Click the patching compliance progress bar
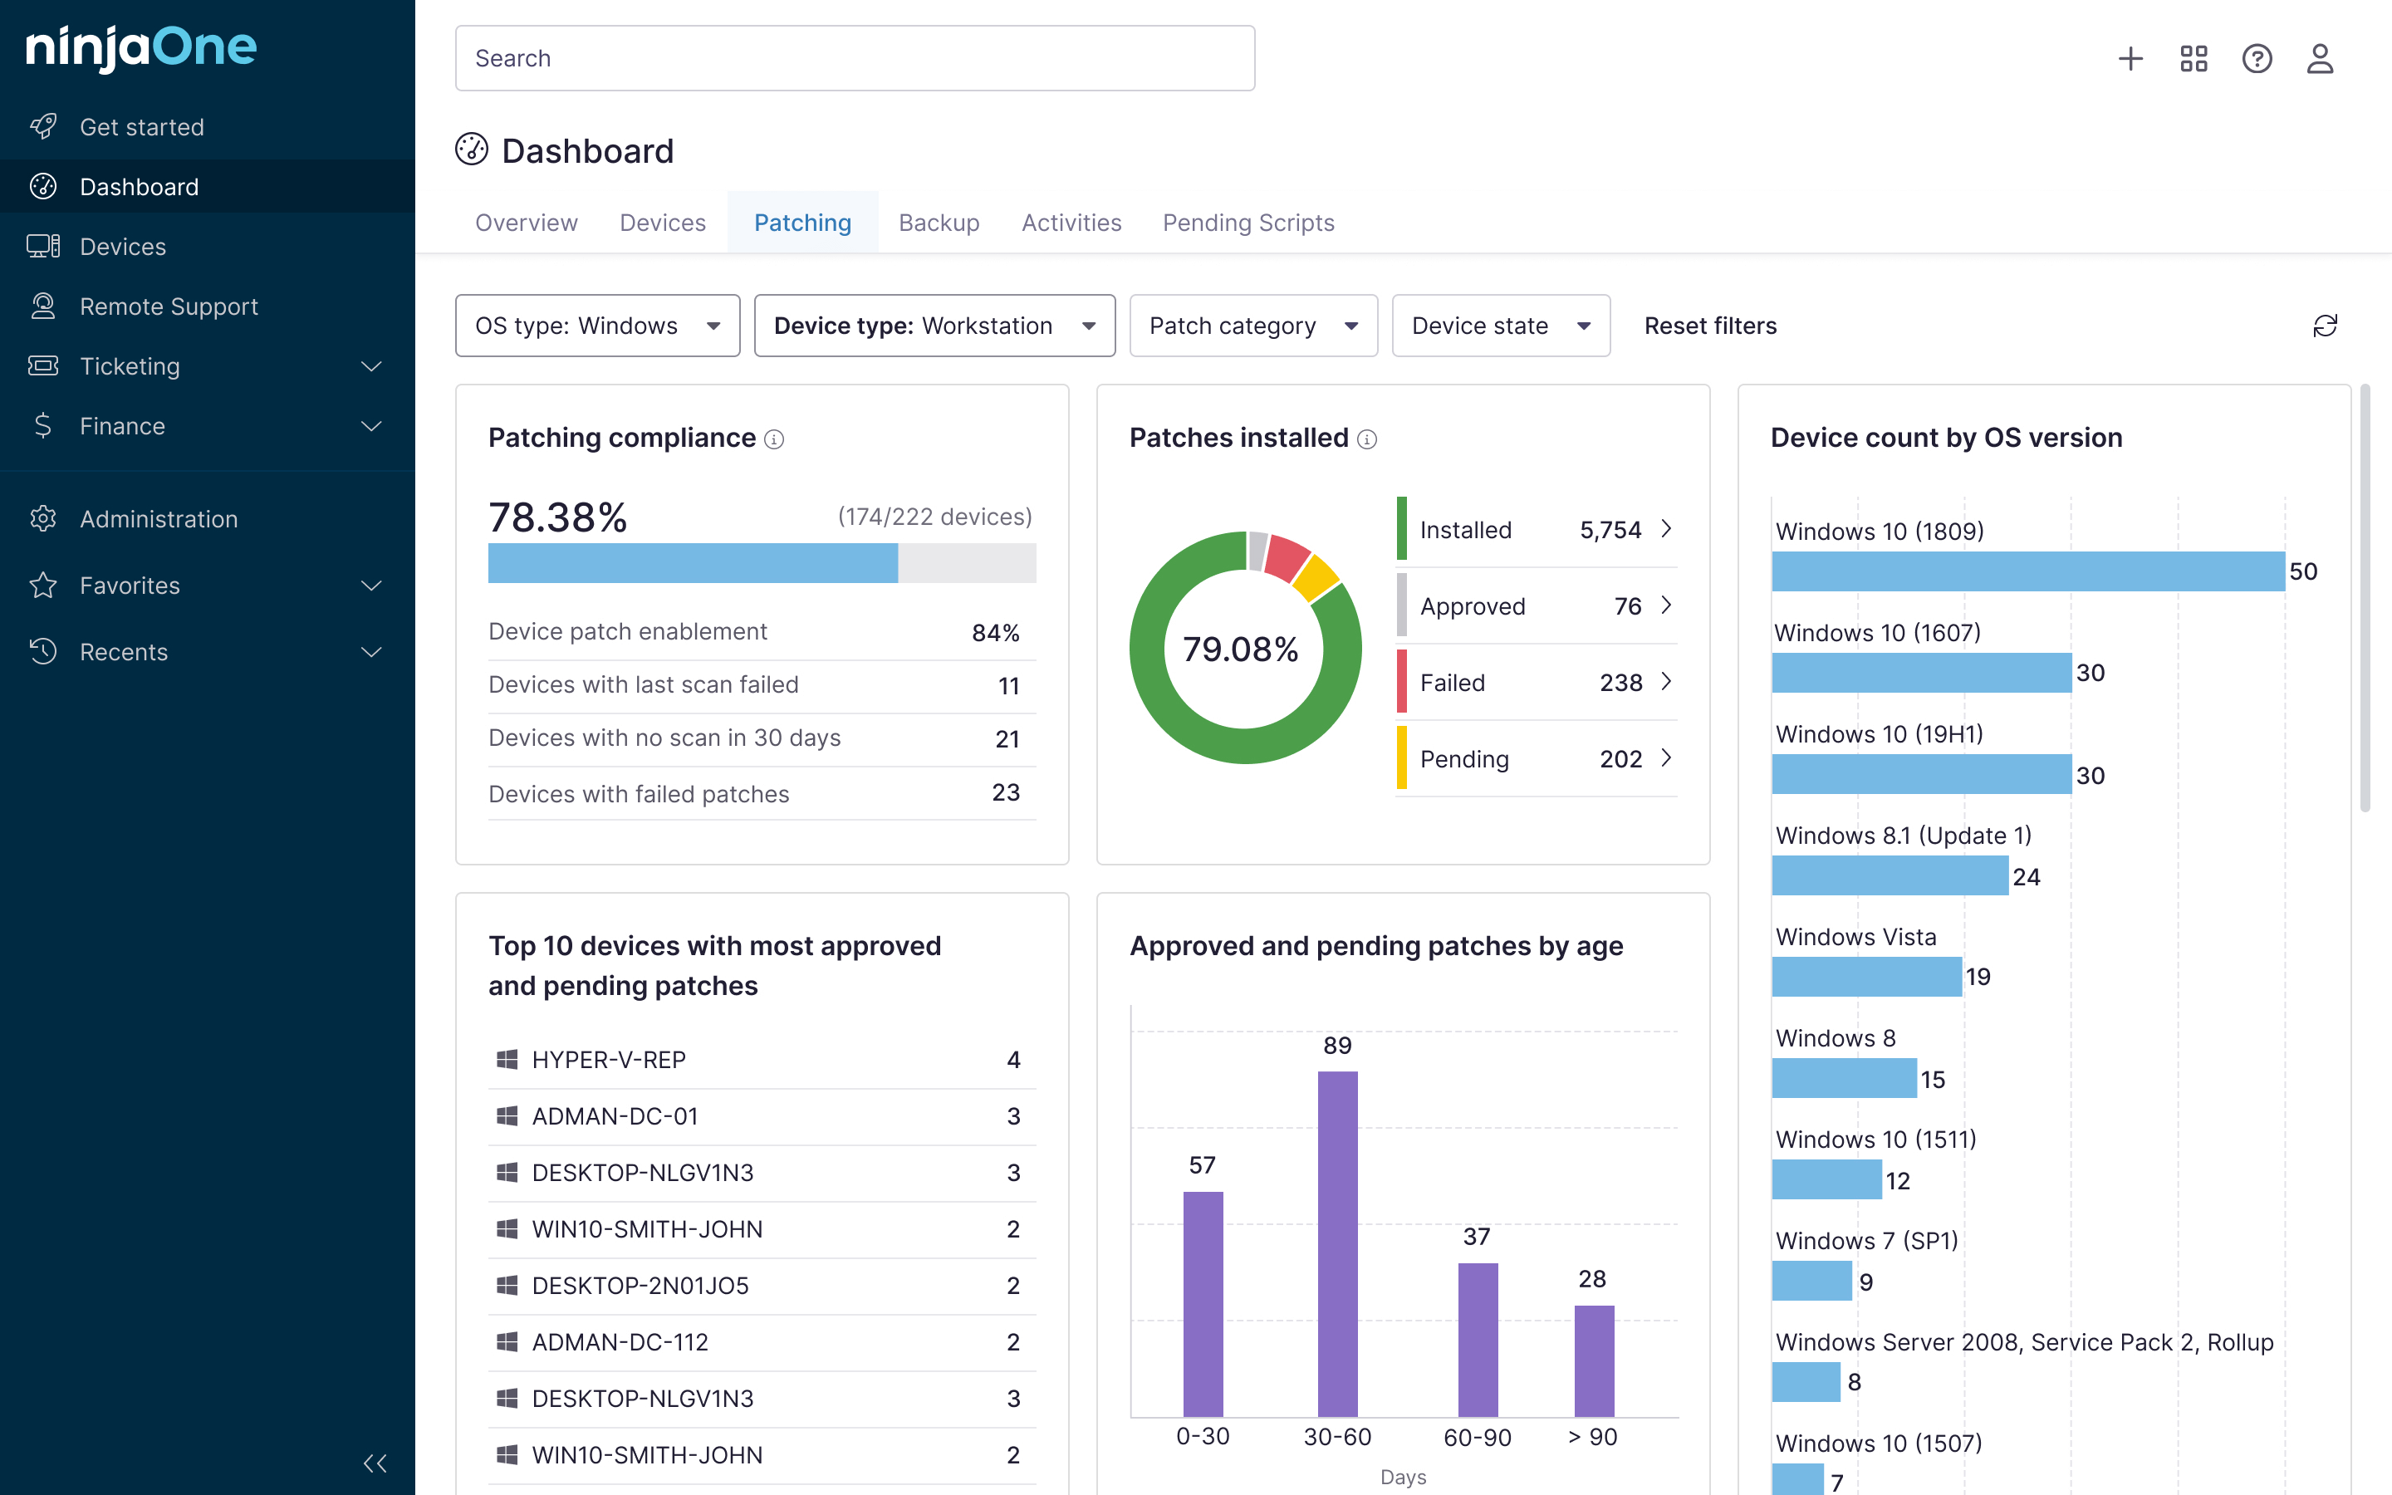The image size is (2392, 1495). tap(761, 562)
